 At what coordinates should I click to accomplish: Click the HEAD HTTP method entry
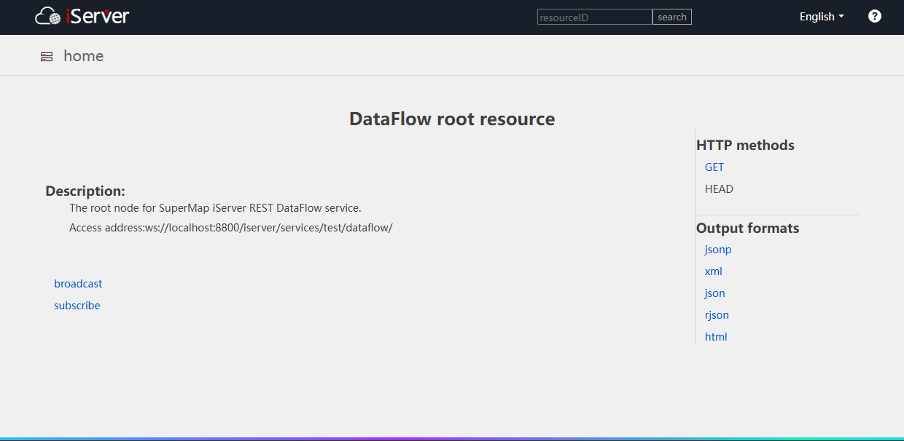pos(719,189)
